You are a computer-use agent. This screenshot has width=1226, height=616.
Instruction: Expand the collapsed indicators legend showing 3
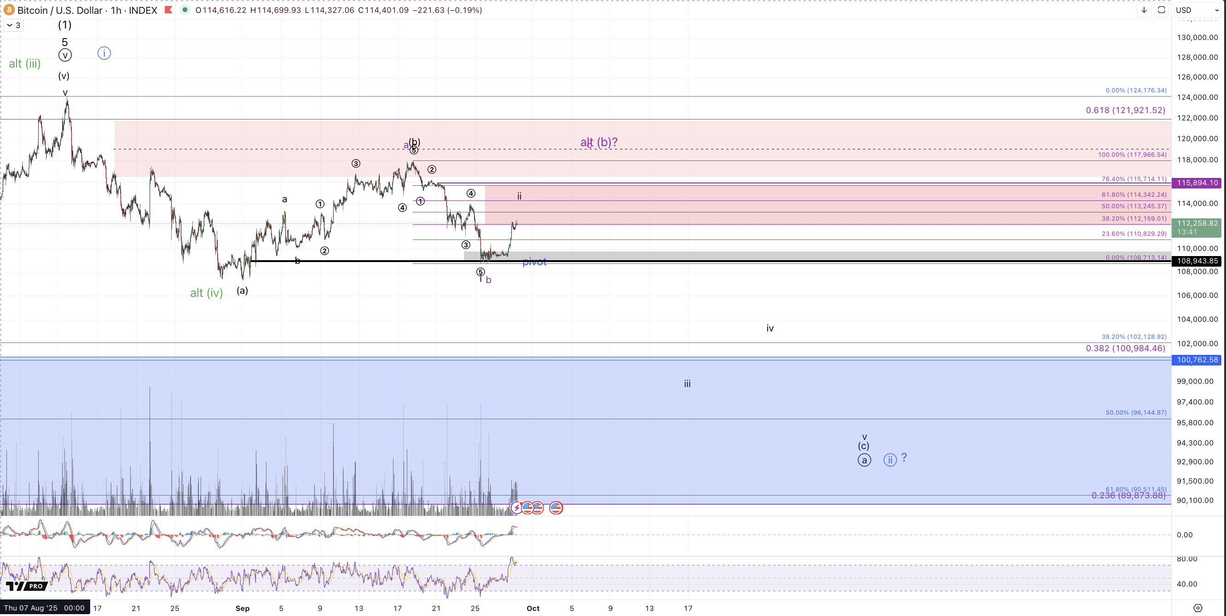coord(13,25)
